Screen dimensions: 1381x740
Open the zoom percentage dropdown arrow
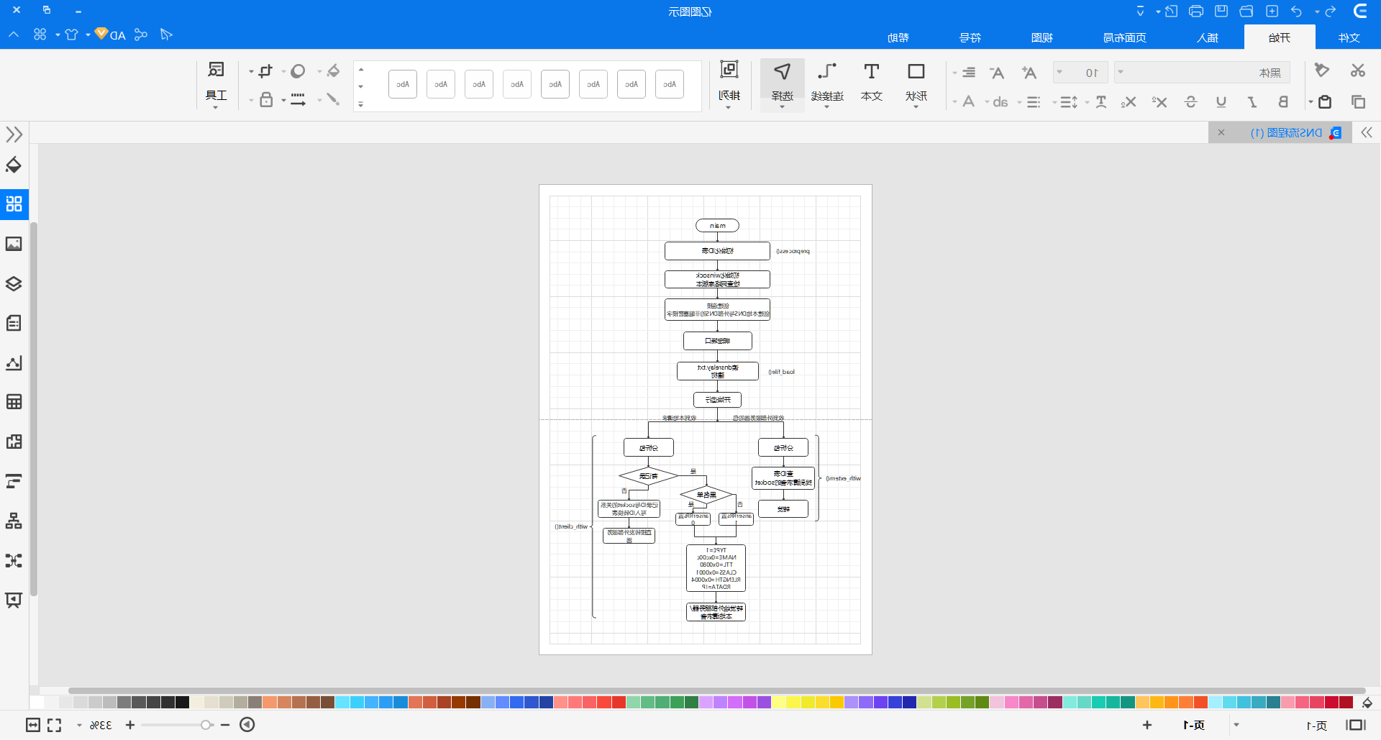coord(79,725)
